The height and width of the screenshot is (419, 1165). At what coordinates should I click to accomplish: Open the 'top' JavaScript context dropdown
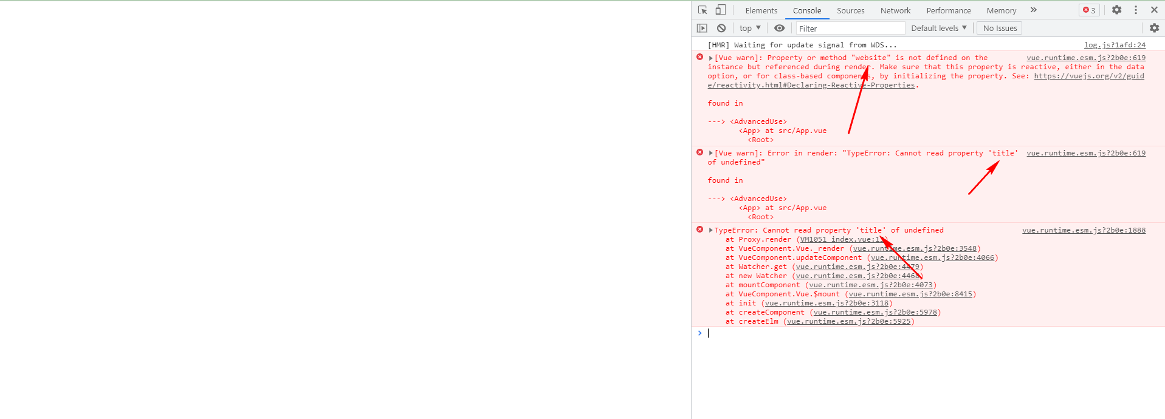tap(750, 28)
